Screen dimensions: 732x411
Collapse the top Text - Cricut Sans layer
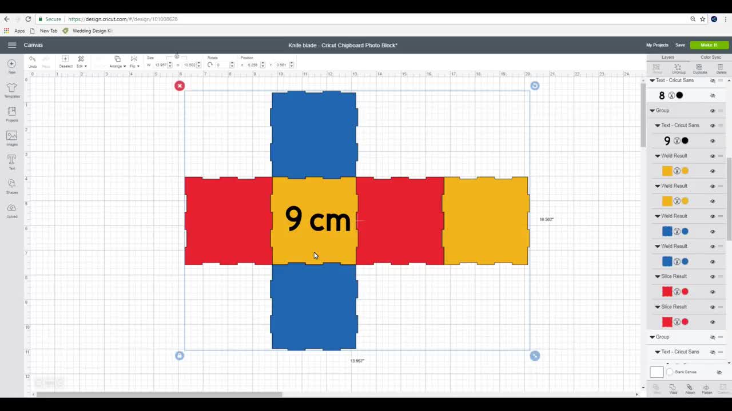pyautogui.click(x=652, y=80)
